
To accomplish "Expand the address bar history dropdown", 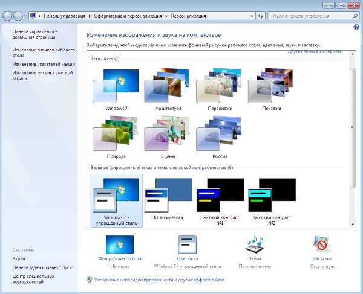I will click(252, 16).
